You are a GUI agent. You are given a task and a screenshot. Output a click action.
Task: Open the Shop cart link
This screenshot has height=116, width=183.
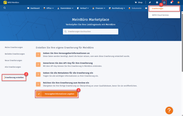138,2
